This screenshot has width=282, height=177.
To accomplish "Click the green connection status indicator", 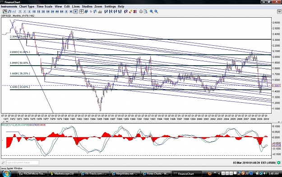I will (x=278, y=163).
